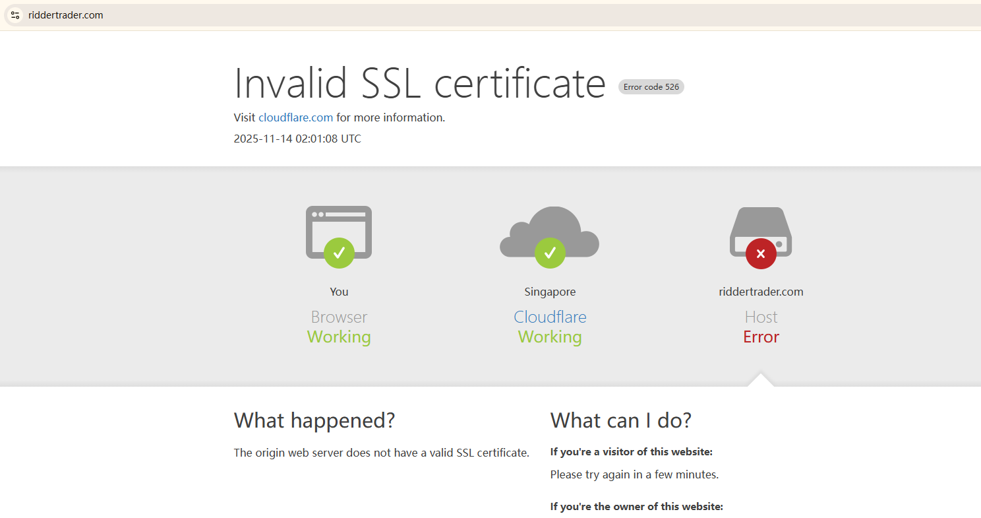
Task: Click "If you're a visitor of this website"
Action: (x=632, y=452)
